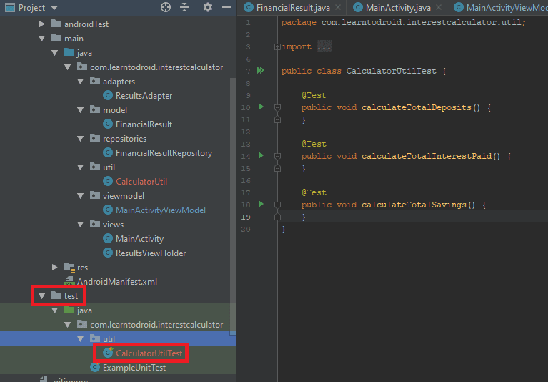
Task: Run calculateTotalSavings test gutter arrow
Action: [261, 204]
